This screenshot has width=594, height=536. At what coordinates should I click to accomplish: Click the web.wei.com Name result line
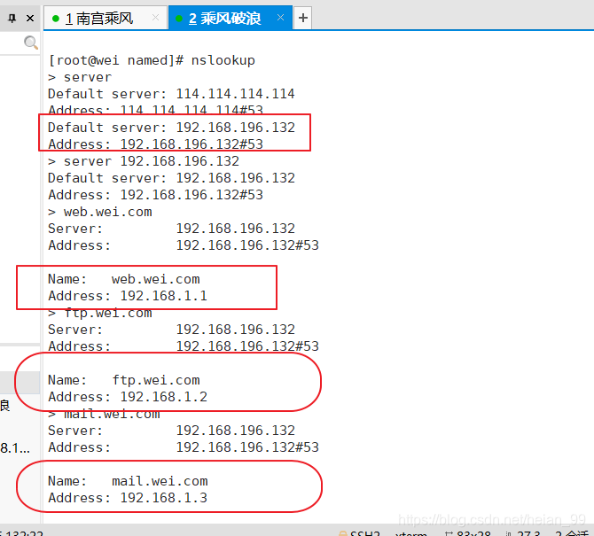pos(124,279)
